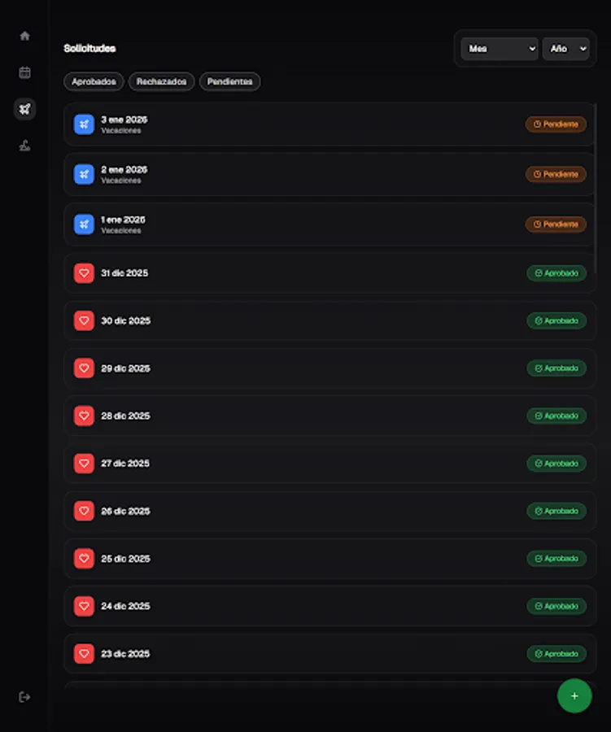Select the '26 dic 2025' date text
Viewport: 611px width, 732px height.
click(x=125, y=512)
